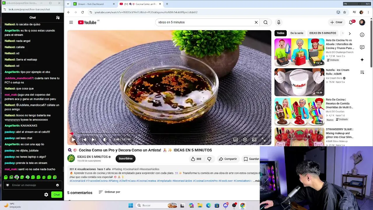
Task: Seek using the video progress bar
Action: [169, 134]
